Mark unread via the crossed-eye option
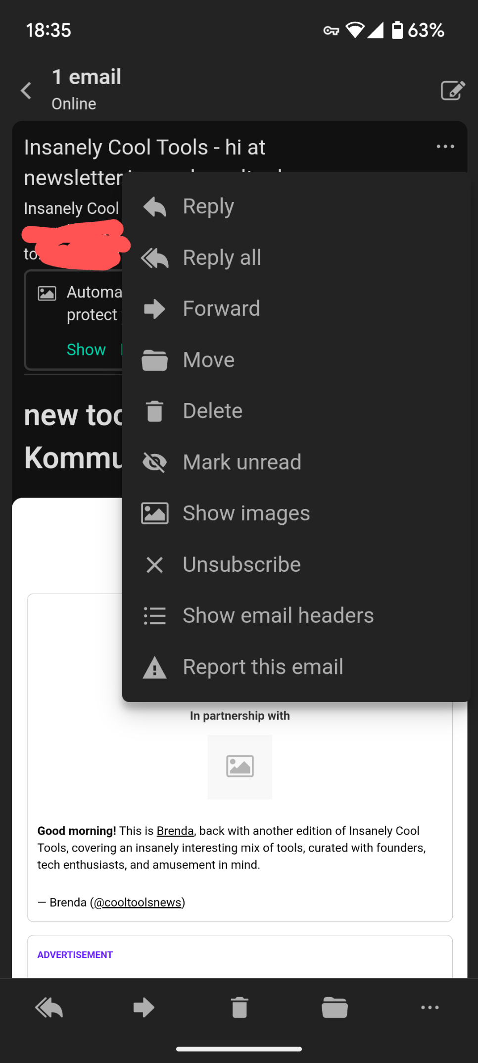The height and width of the screenshot is (1063, 478). [241, 462]
